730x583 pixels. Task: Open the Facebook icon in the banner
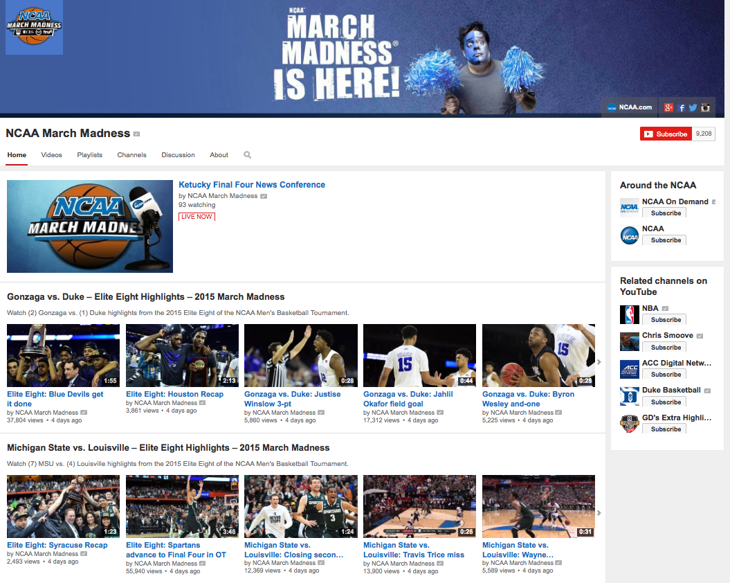[x=681, y=107]
